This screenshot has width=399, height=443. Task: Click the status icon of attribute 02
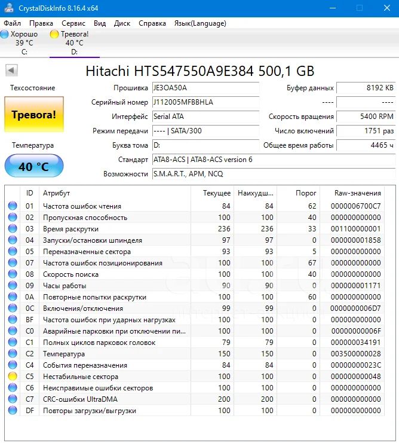13,217
